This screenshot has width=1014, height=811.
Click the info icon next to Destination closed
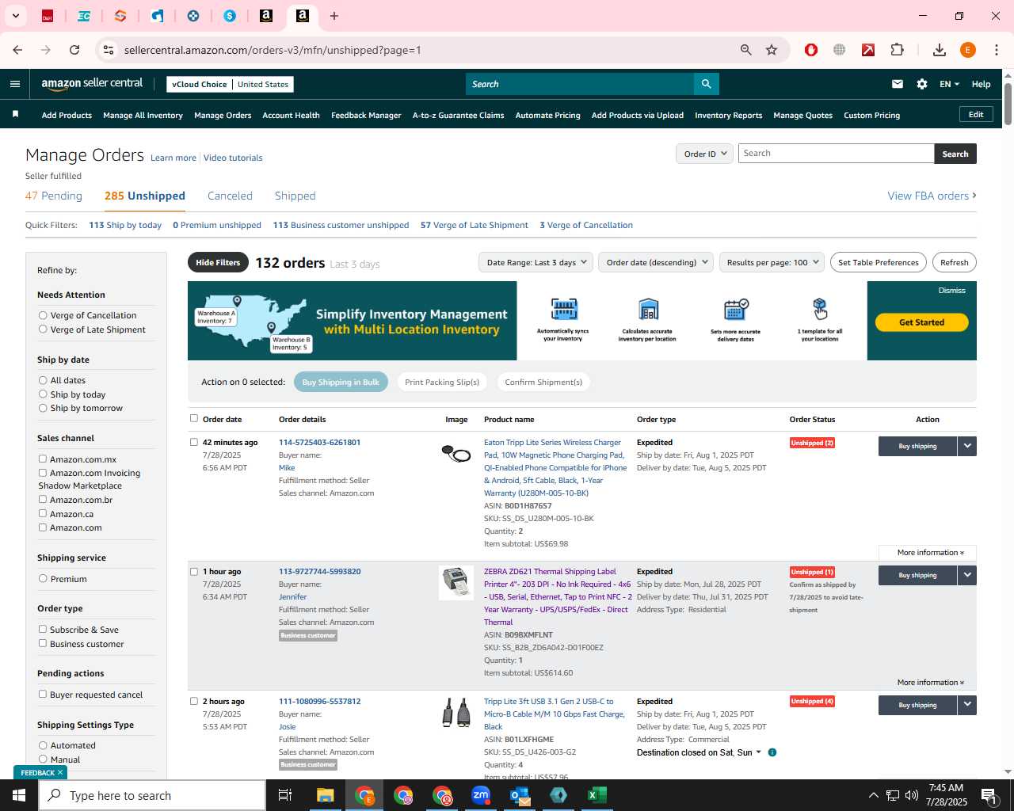(x=772, y=752)
